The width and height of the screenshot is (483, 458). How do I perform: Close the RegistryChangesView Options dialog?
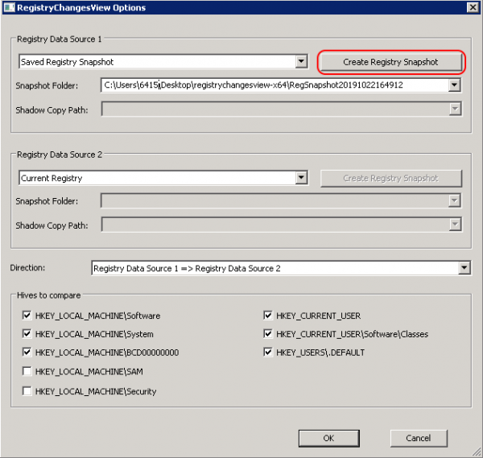(472, 7)
